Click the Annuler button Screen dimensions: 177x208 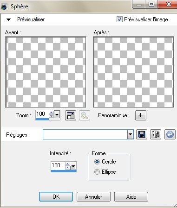click(93, 197)
